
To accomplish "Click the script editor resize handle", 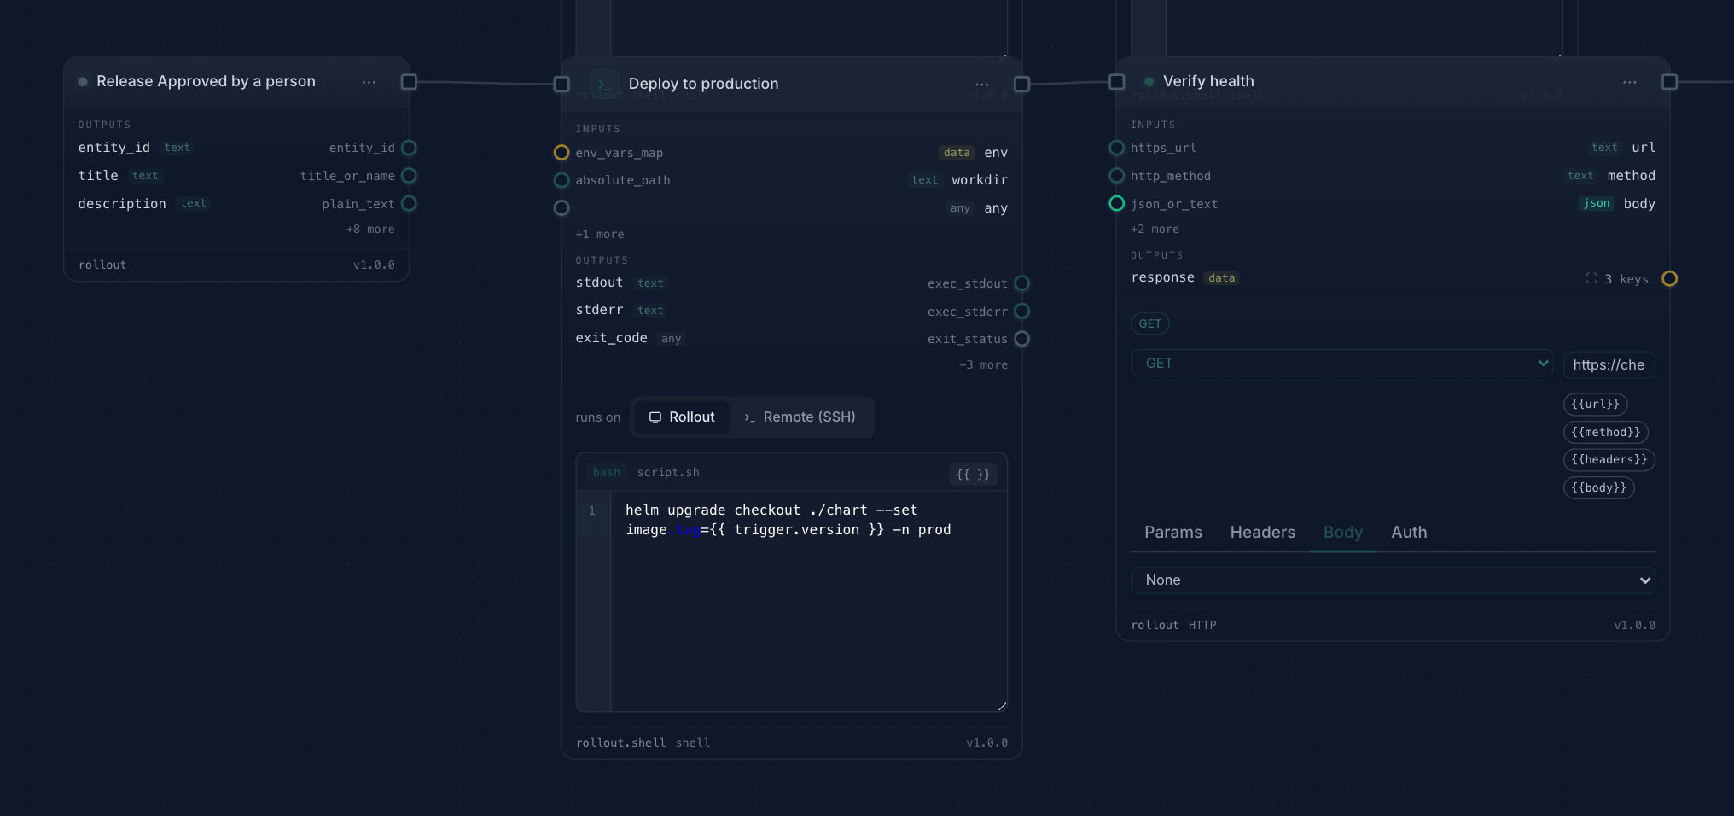I will pyautogui.click(x=1001, y=705).
